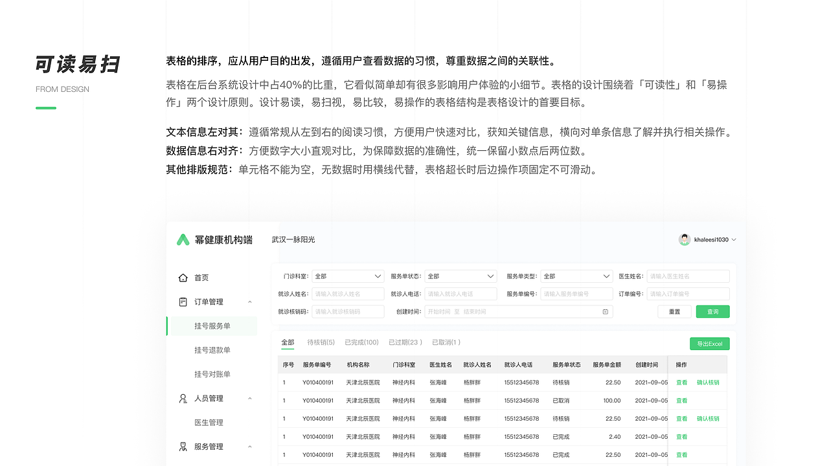The width and height of the screenshot is (829, 466).
Task: Click the 开始时间 start date field
Action: pyautogui.click(x=438, y=312)
